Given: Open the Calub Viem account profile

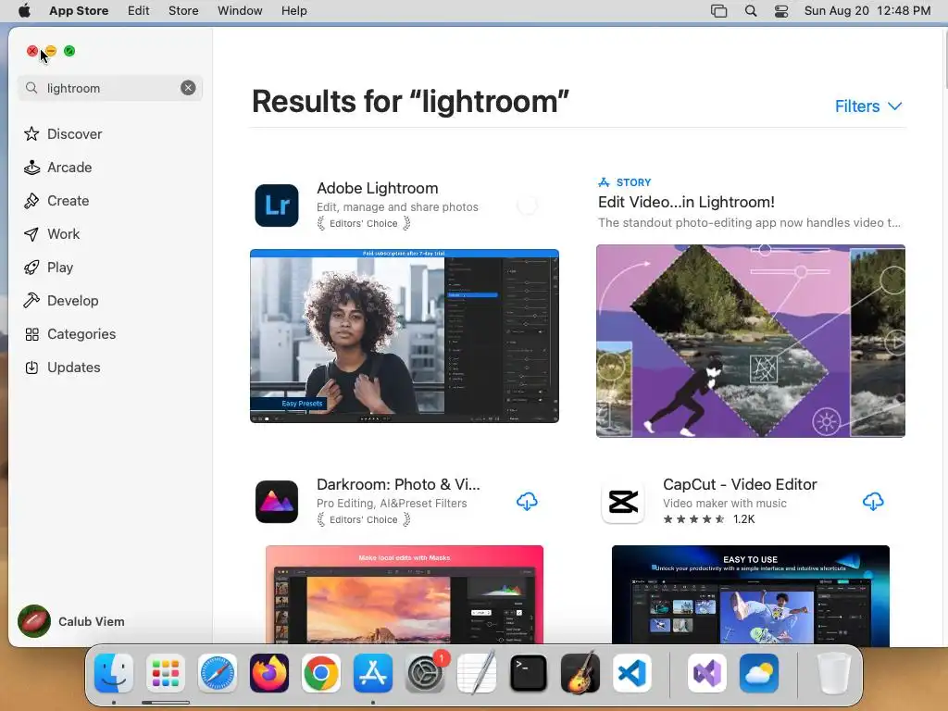Looking at the screenshot, I should click(x=71, y=621).
